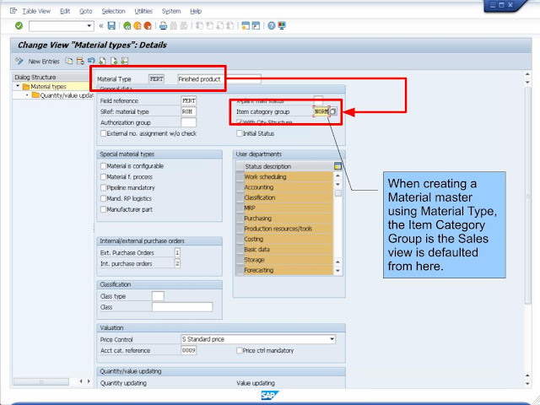Click the green Enter checkmark icon
Image resolution: width=540 pixels, height=405 pixels.
(x=19, y=25)
